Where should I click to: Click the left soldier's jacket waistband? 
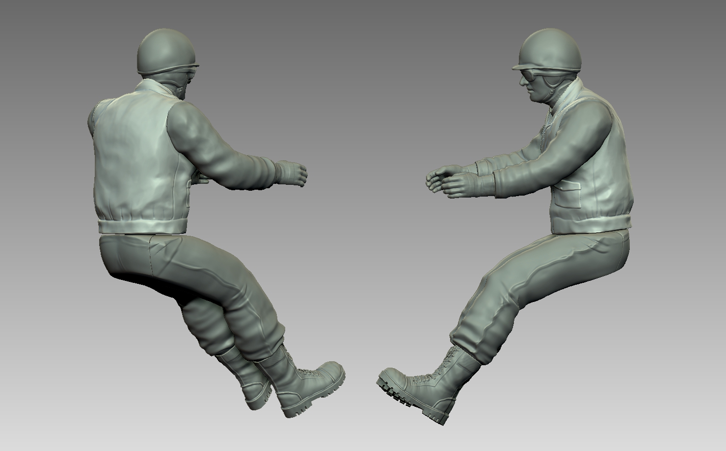point(142,225)
